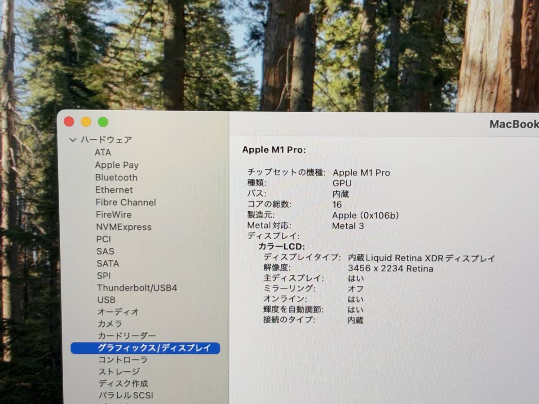Select ATA in the hardware list
The image size is (539, 404).
click(103, 152)
